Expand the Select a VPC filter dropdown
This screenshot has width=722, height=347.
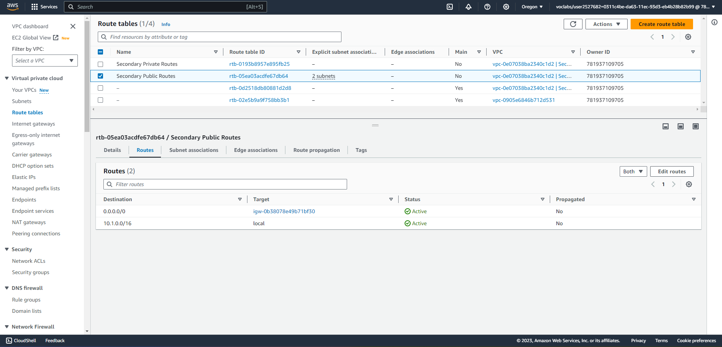coord(45,61)
